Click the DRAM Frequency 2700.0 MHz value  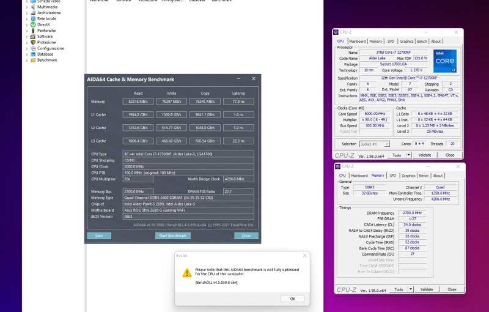click(412, 213)
